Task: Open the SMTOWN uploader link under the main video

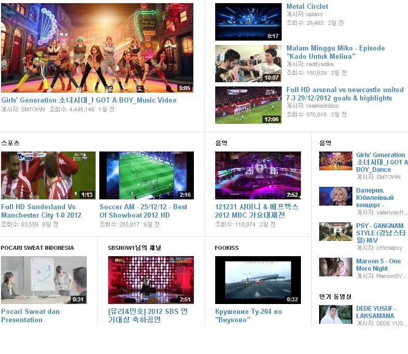Action: click(32, 109)
